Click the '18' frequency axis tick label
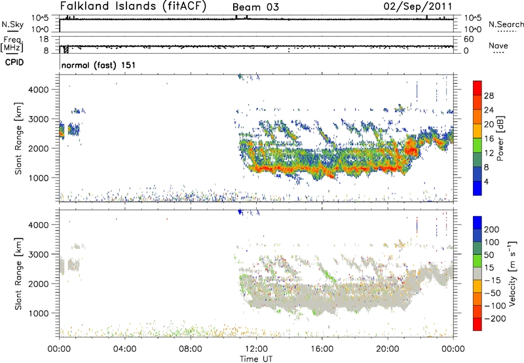524x363 pixels. coord(44,39)
